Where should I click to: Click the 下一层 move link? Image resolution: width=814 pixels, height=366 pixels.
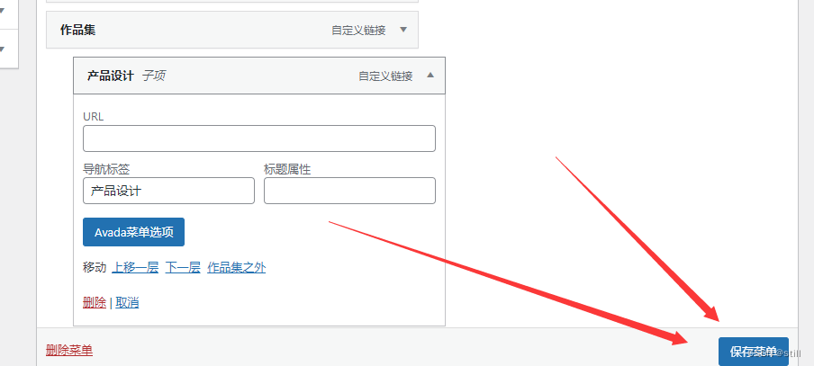pos(183,268)
